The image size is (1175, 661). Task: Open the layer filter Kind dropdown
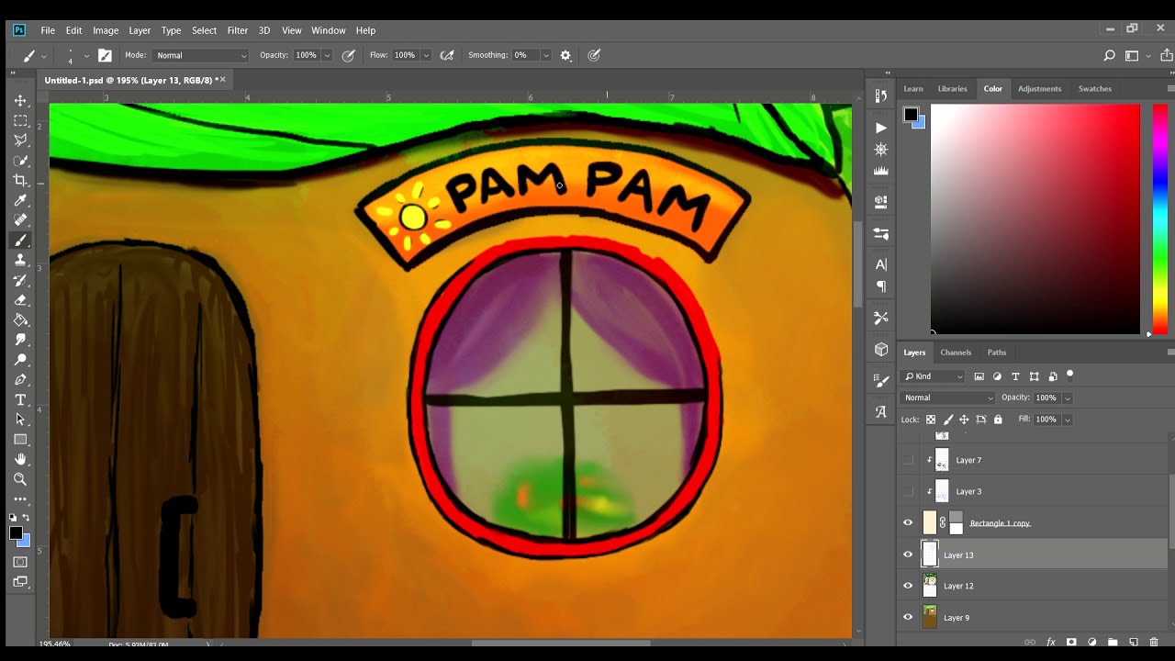[x=934, y=376]
